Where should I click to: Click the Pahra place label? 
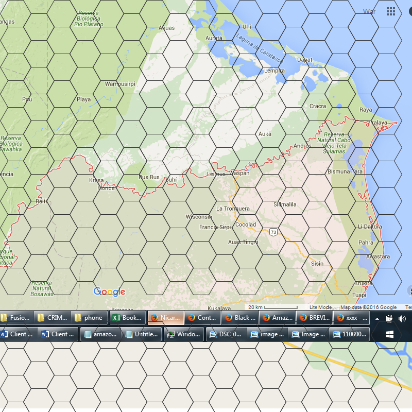click(x=366, y=242)
